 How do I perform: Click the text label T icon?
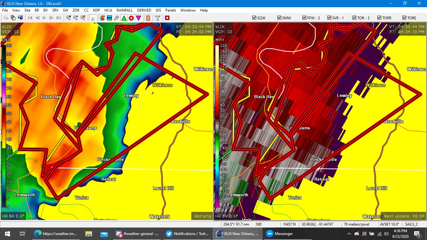(158, 18)
